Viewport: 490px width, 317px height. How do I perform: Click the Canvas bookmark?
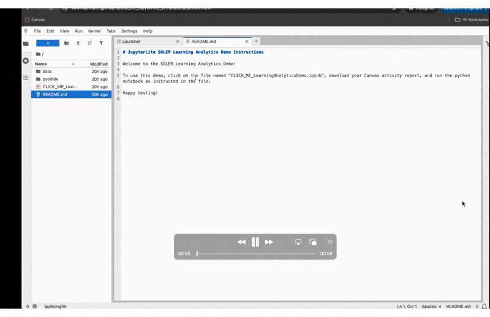coord(35,20)
